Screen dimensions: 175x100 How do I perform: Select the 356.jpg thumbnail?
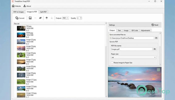[x=21, y=28]
